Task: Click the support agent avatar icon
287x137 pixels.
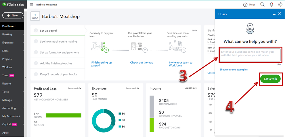Action: [x=250, y=28]
